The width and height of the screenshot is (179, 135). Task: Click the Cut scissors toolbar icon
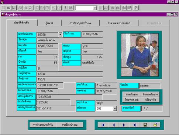coord(37,8)
